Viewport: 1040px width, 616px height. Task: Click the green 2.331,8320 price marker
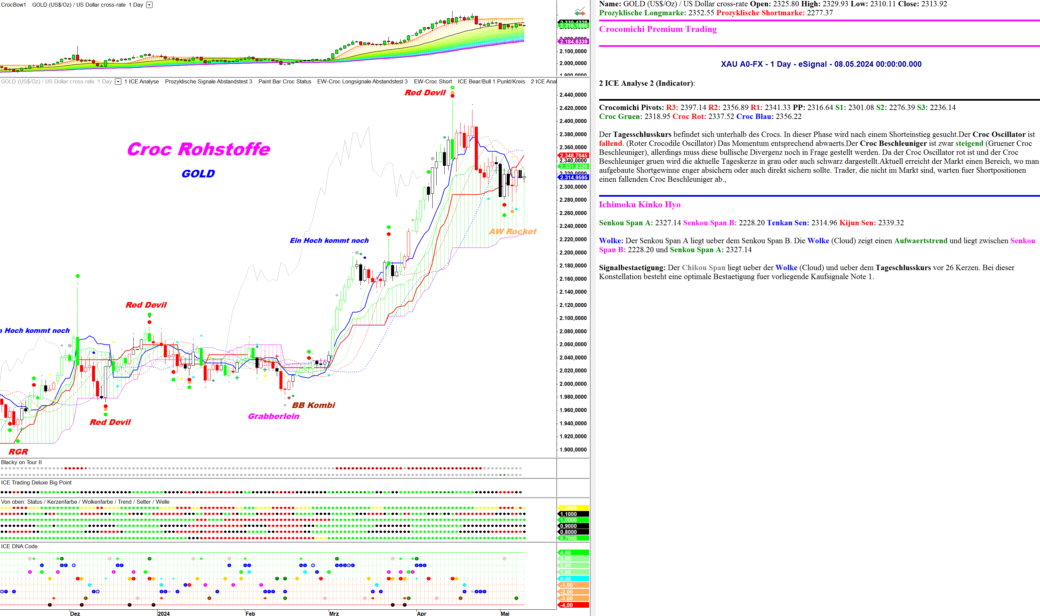(x=573, y=166)
